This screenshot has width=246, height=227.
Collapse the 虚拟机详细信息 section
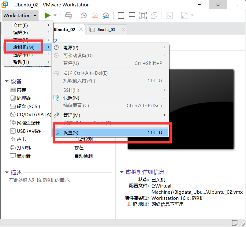pyautogui.click(x=121, y=172)
